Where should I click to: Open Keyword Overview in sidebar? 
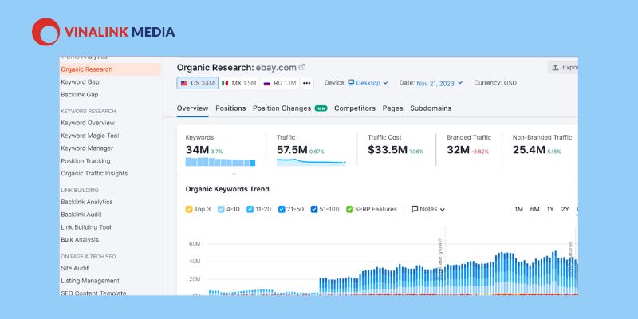pos(88,123)
